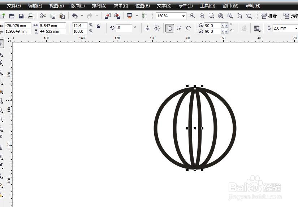Open the application launcher icon
This screenshot has height=207, width=298.
pyautogui.click(x=130, y=16)
